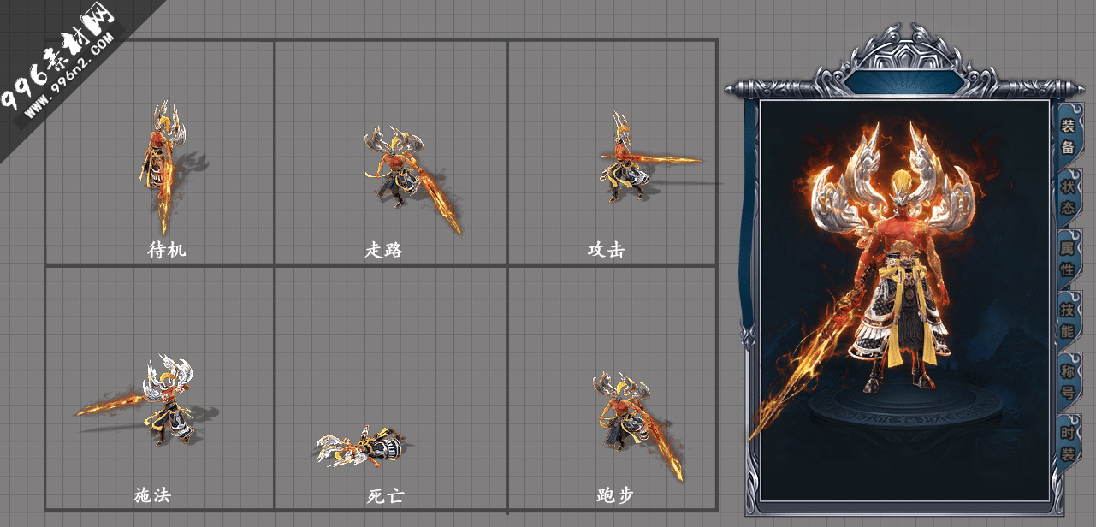Select the 时装 fashion tab
This screenshot has height=527, width=1096.
(1068, 443)
